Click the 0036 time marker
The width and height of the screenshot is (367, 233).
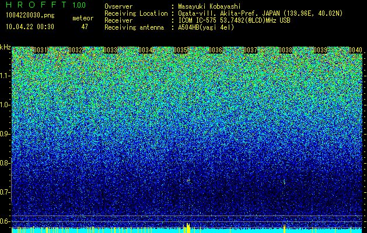tap(215, 50)
